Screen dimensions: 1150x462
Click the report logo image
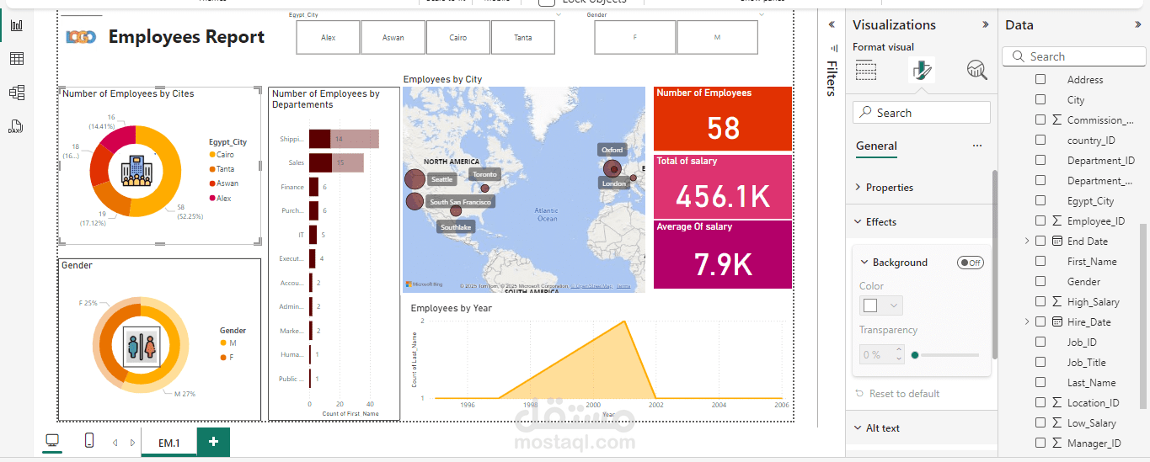(x=82, y=37)
